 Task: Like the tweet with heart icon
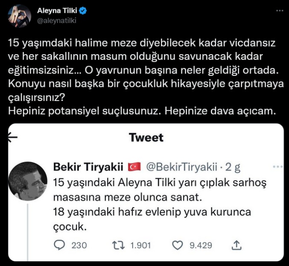point(177,245)
